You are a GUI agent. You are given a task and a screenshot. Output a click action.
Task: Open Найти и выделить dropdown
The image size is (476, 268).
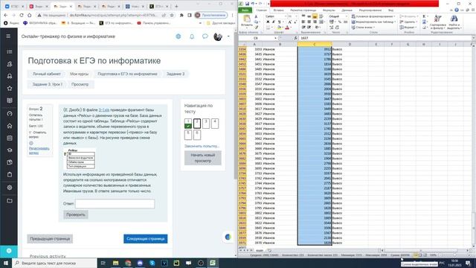coord(454,22)
